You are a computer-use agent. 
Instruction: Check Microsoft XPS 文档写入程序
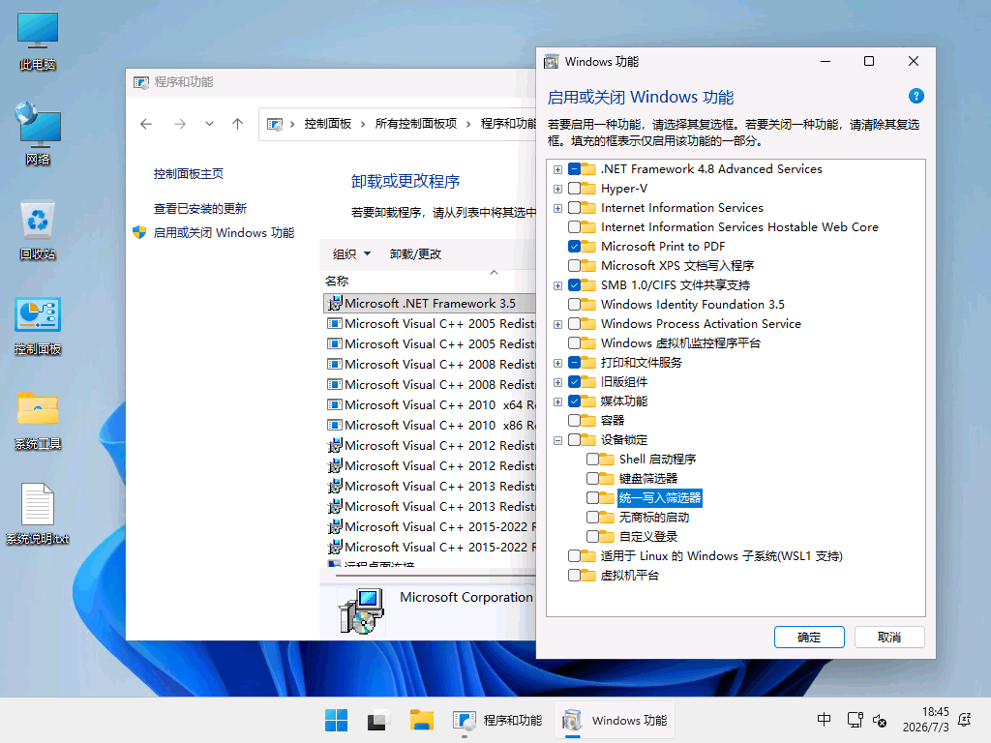point(574,265)
